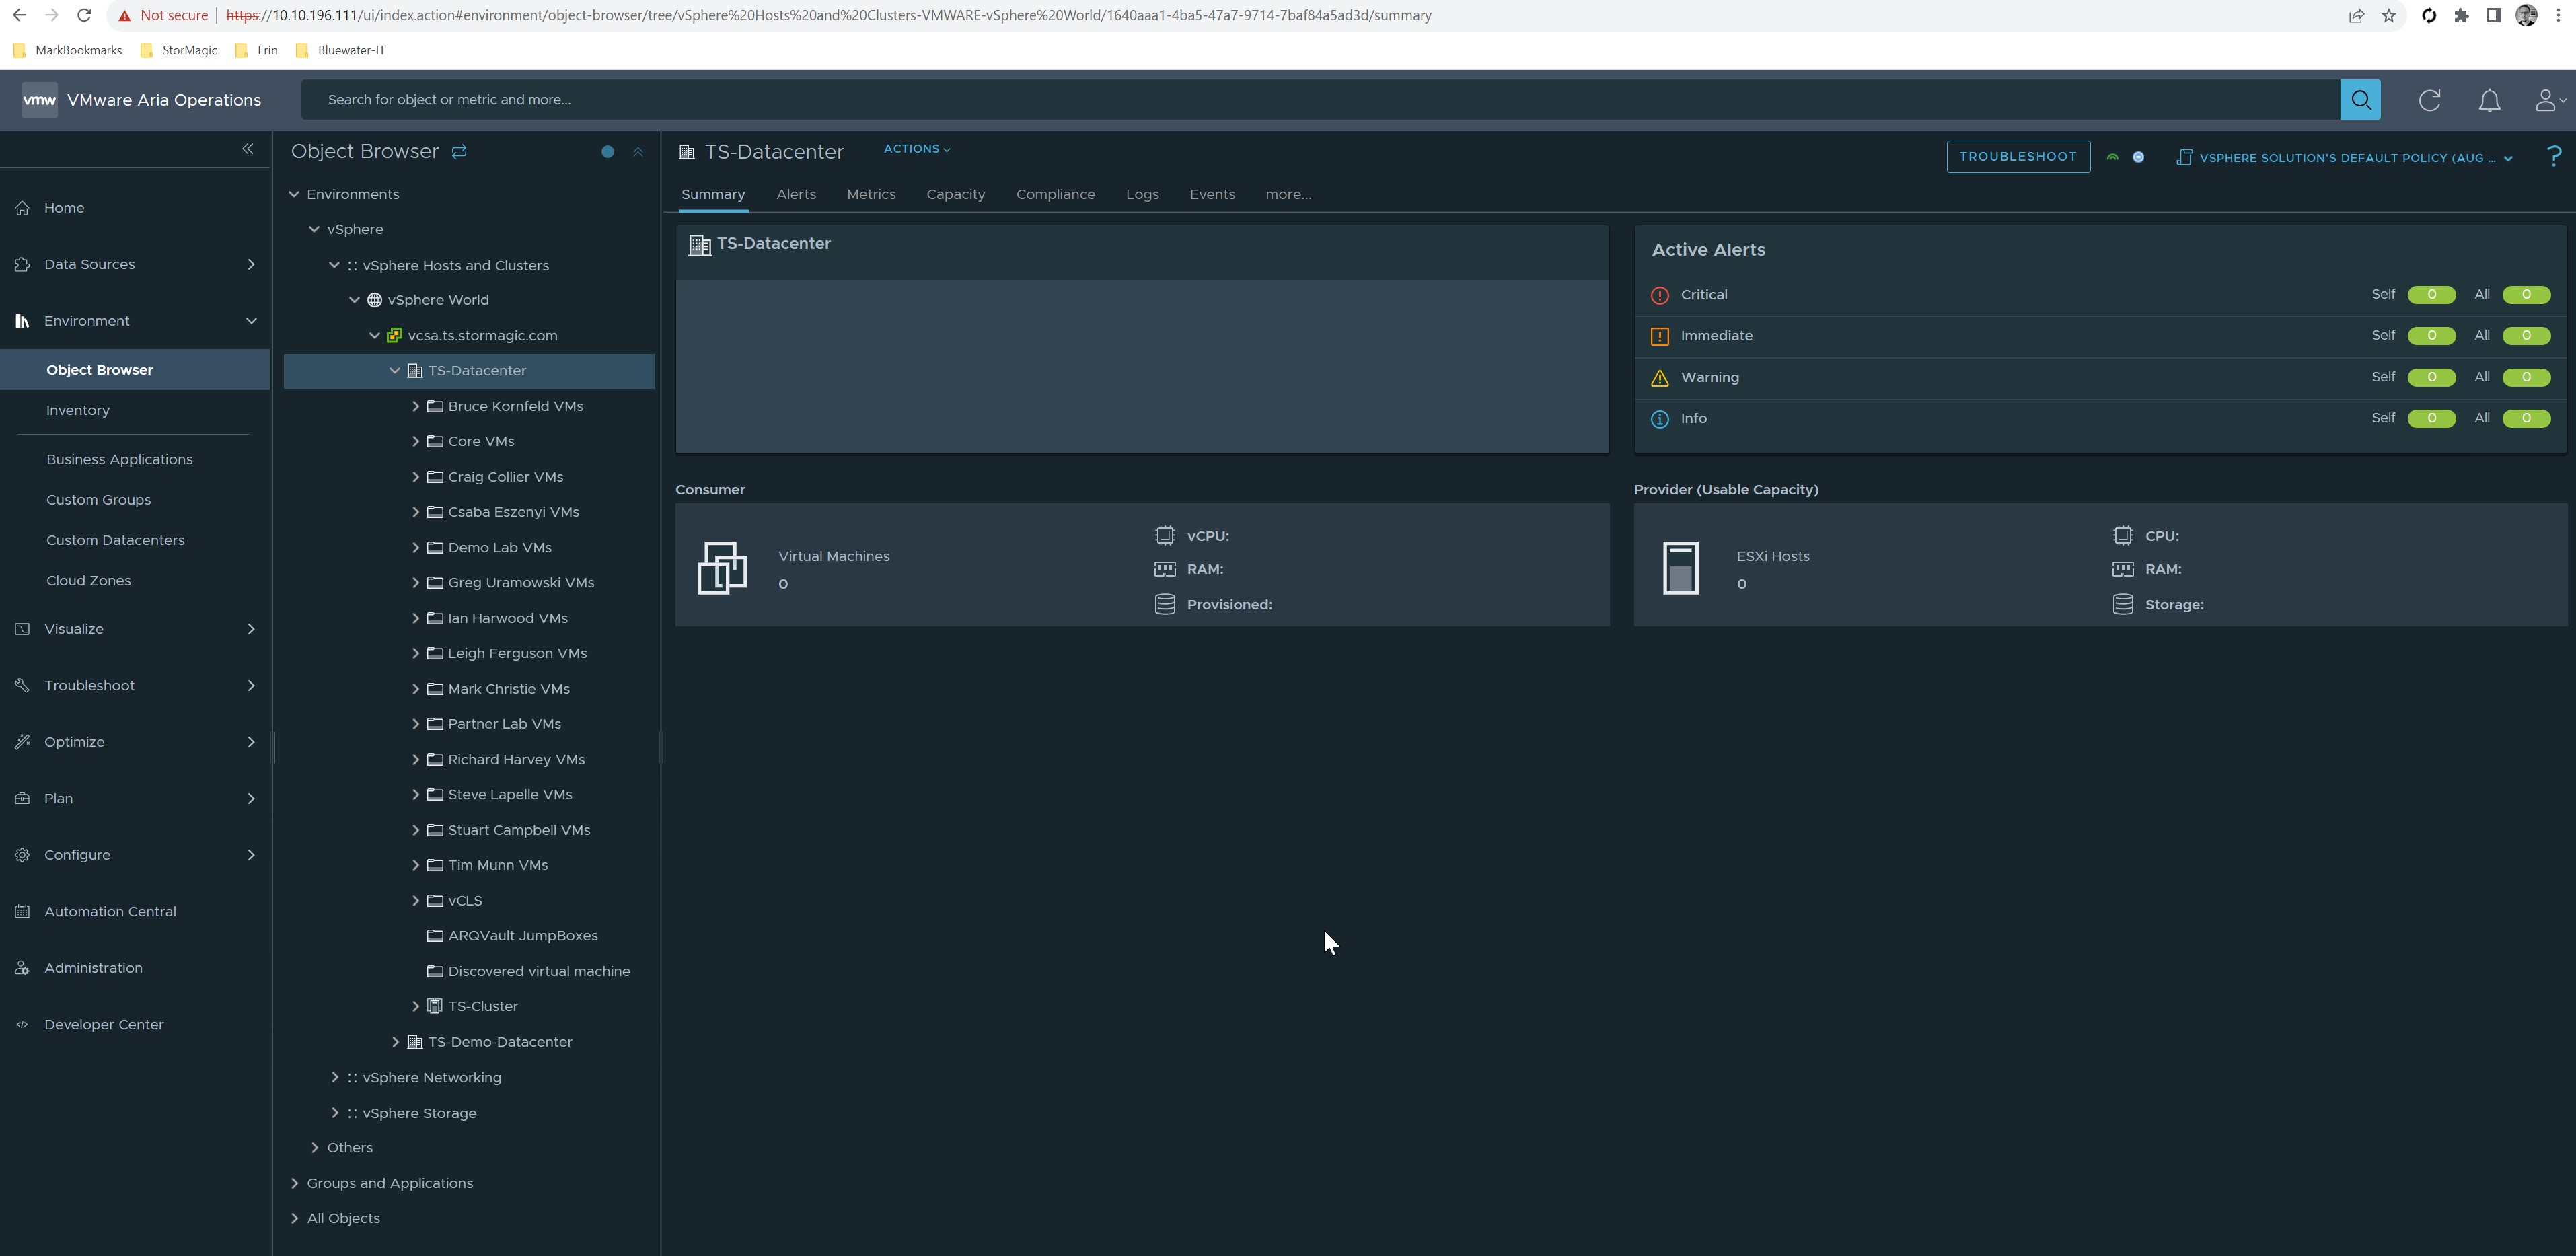Click the Critical alert icon
The height and width of the screenshot is (1256, 2576).
coord(1659,295)
